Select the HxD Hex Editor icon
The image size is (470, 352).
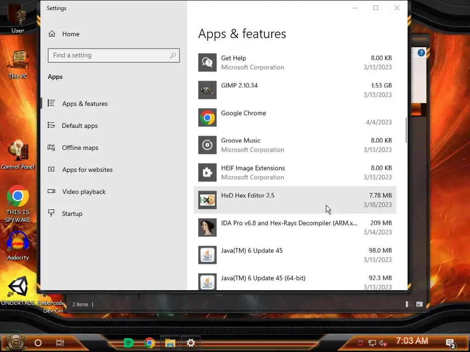click(207, 200)
